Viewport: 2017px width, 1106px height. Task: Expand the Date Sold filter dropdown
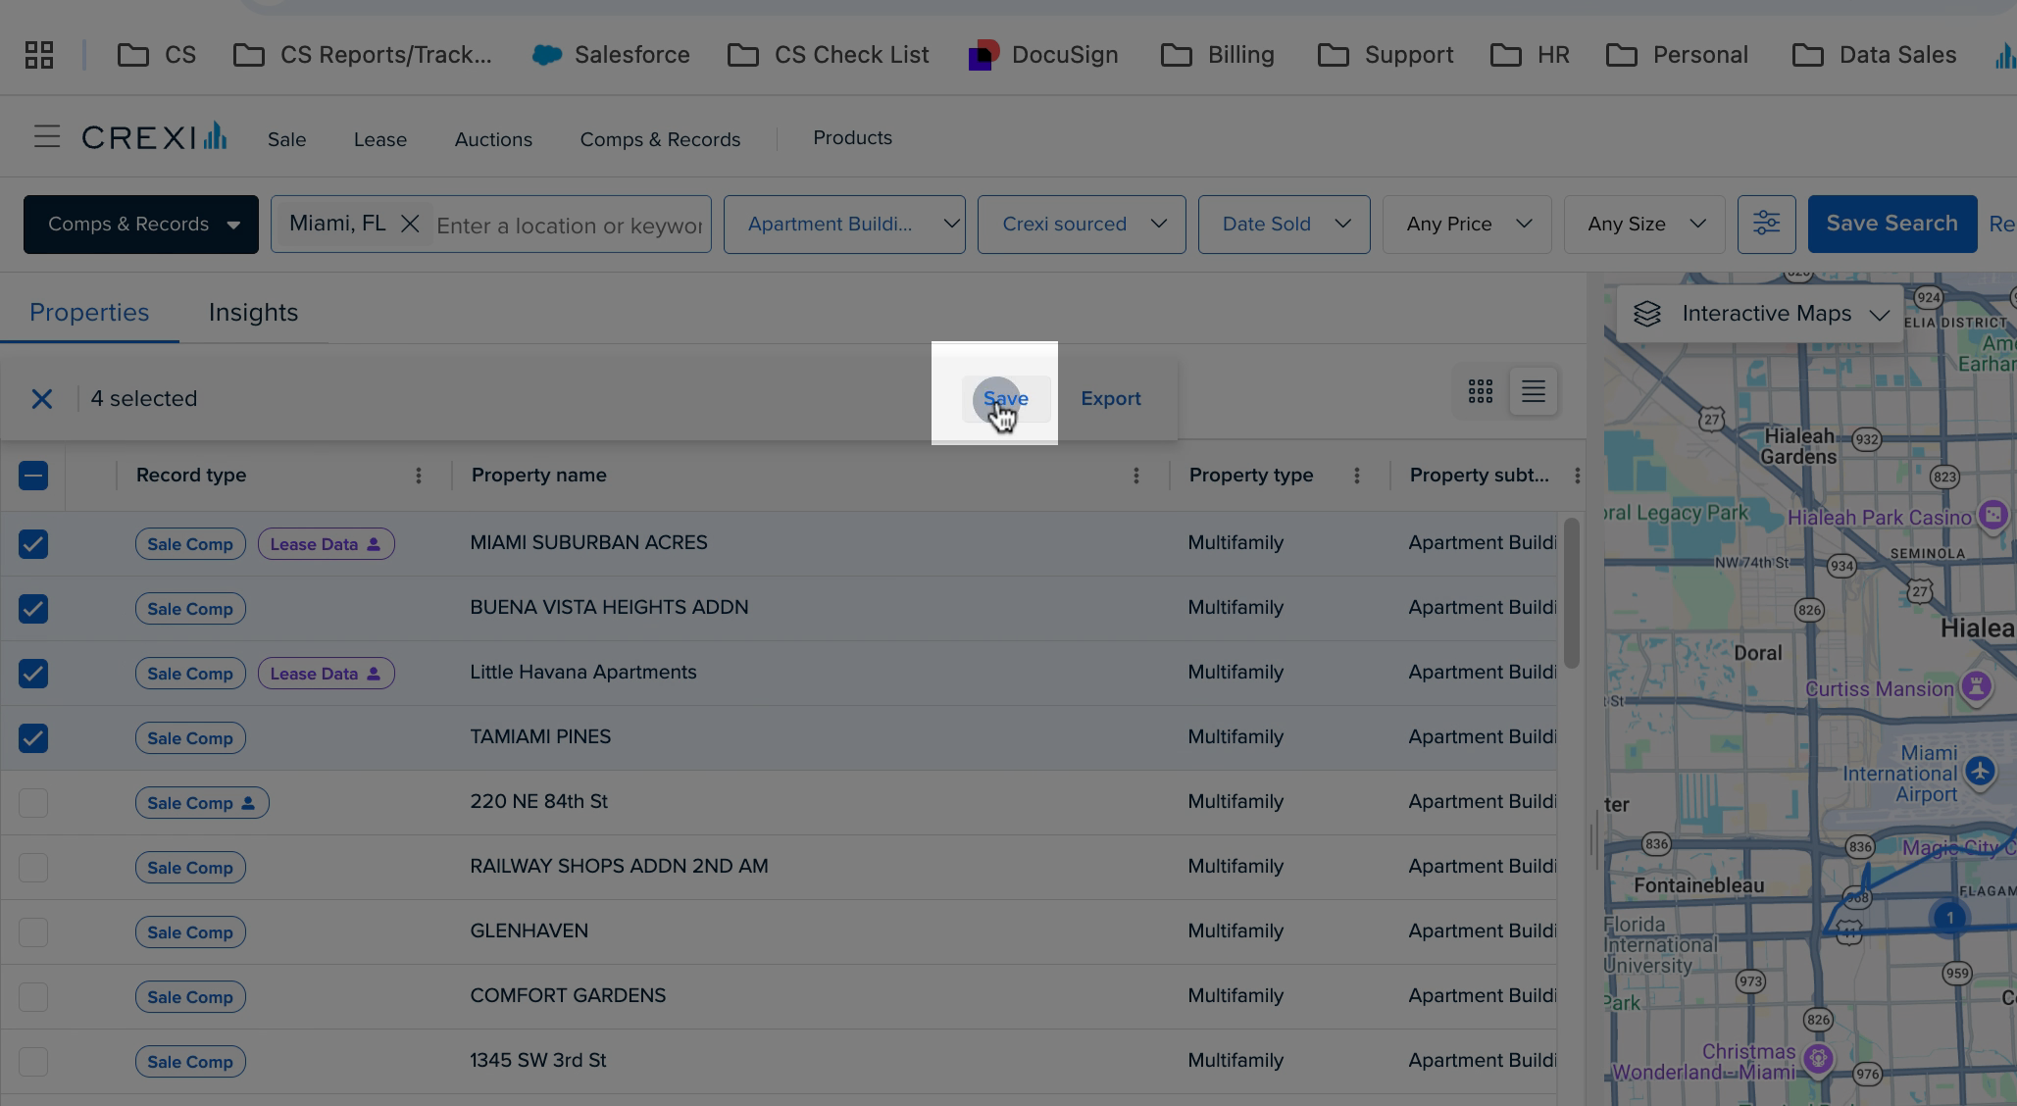click(1284, 225)
